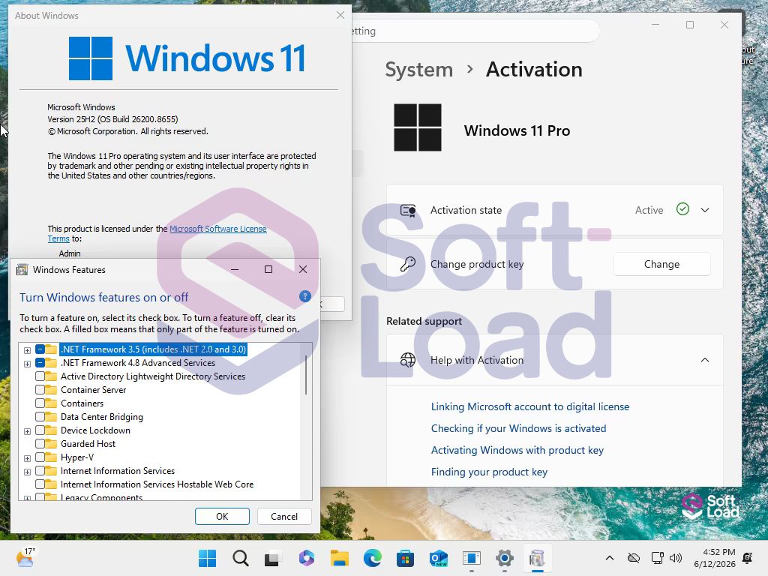Go back to System breadcrumb in Settings
This screenshot has height=576, width=768.
point(418,70)
